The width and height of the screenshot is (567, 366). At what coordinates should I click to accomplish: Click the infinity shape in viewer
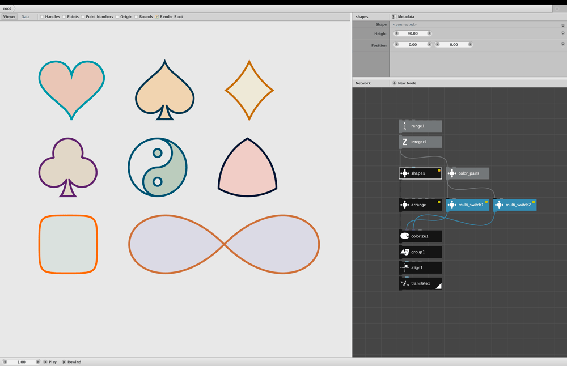click(x=224, y=245)
